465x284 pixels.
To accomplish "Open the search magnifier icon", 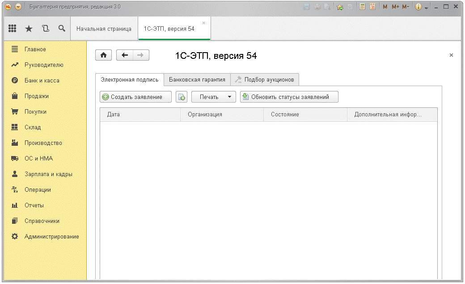I will (x=62, y=29).
